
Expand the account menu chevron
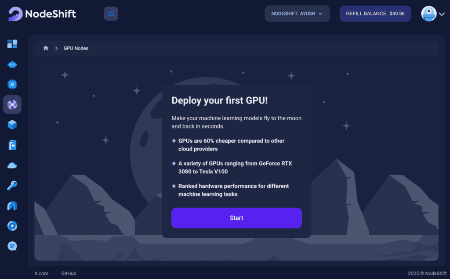click(442, 14)
